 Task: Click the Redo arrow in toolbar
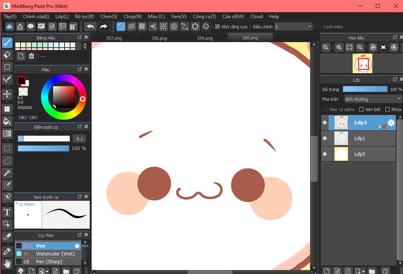tap(104, 26)
